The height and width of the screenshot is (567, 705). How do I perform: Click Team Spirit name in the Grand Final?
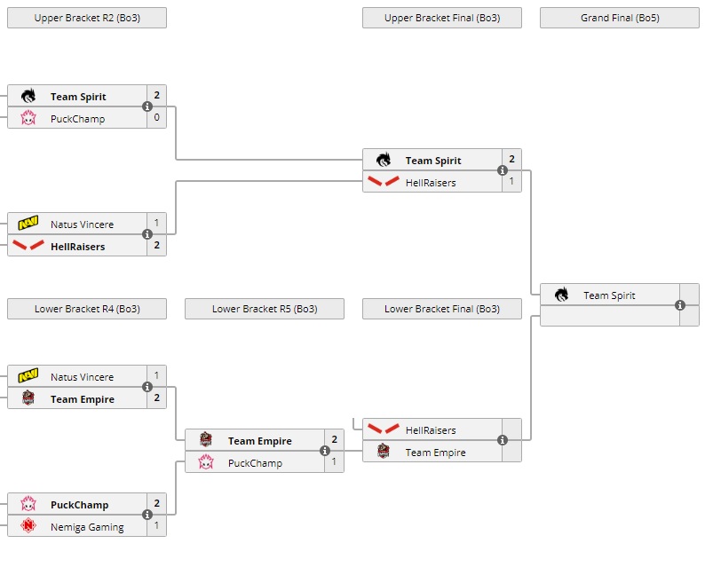(609, 295)
